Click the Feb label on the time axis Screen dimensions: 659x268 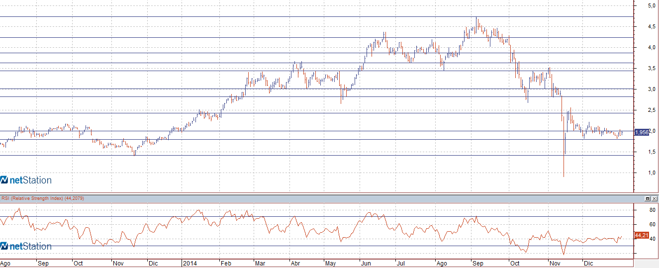click(x=225, y=263)
